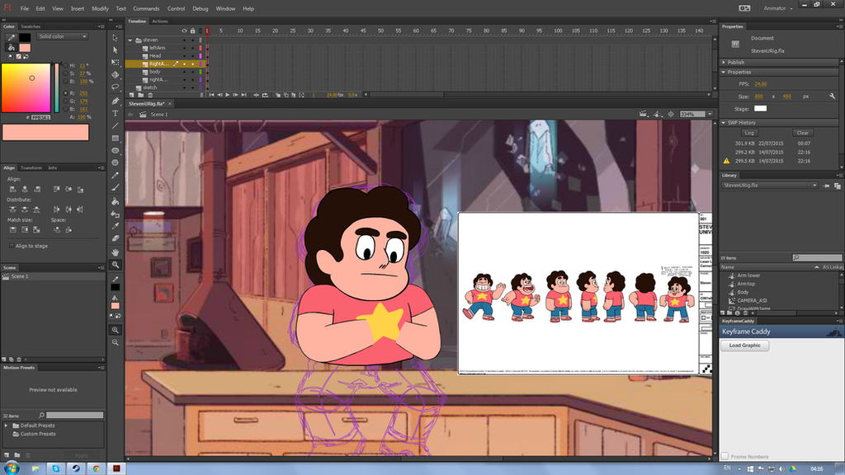Select the Eraser tool
845x475 pixels.
115,238
